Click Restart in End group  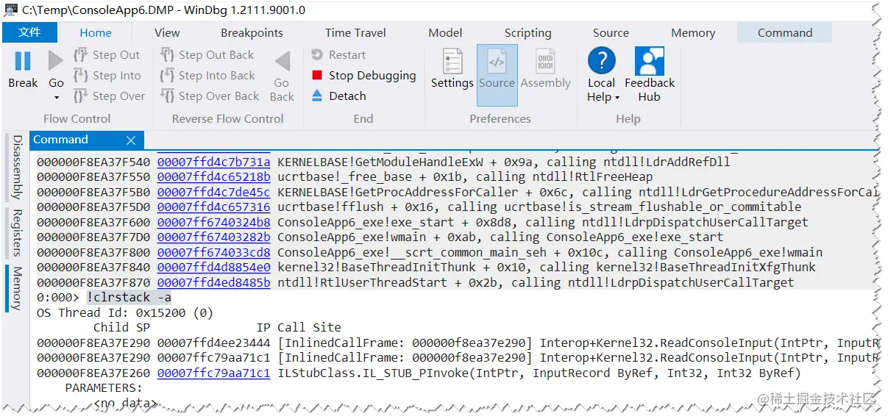click(338, 55)
